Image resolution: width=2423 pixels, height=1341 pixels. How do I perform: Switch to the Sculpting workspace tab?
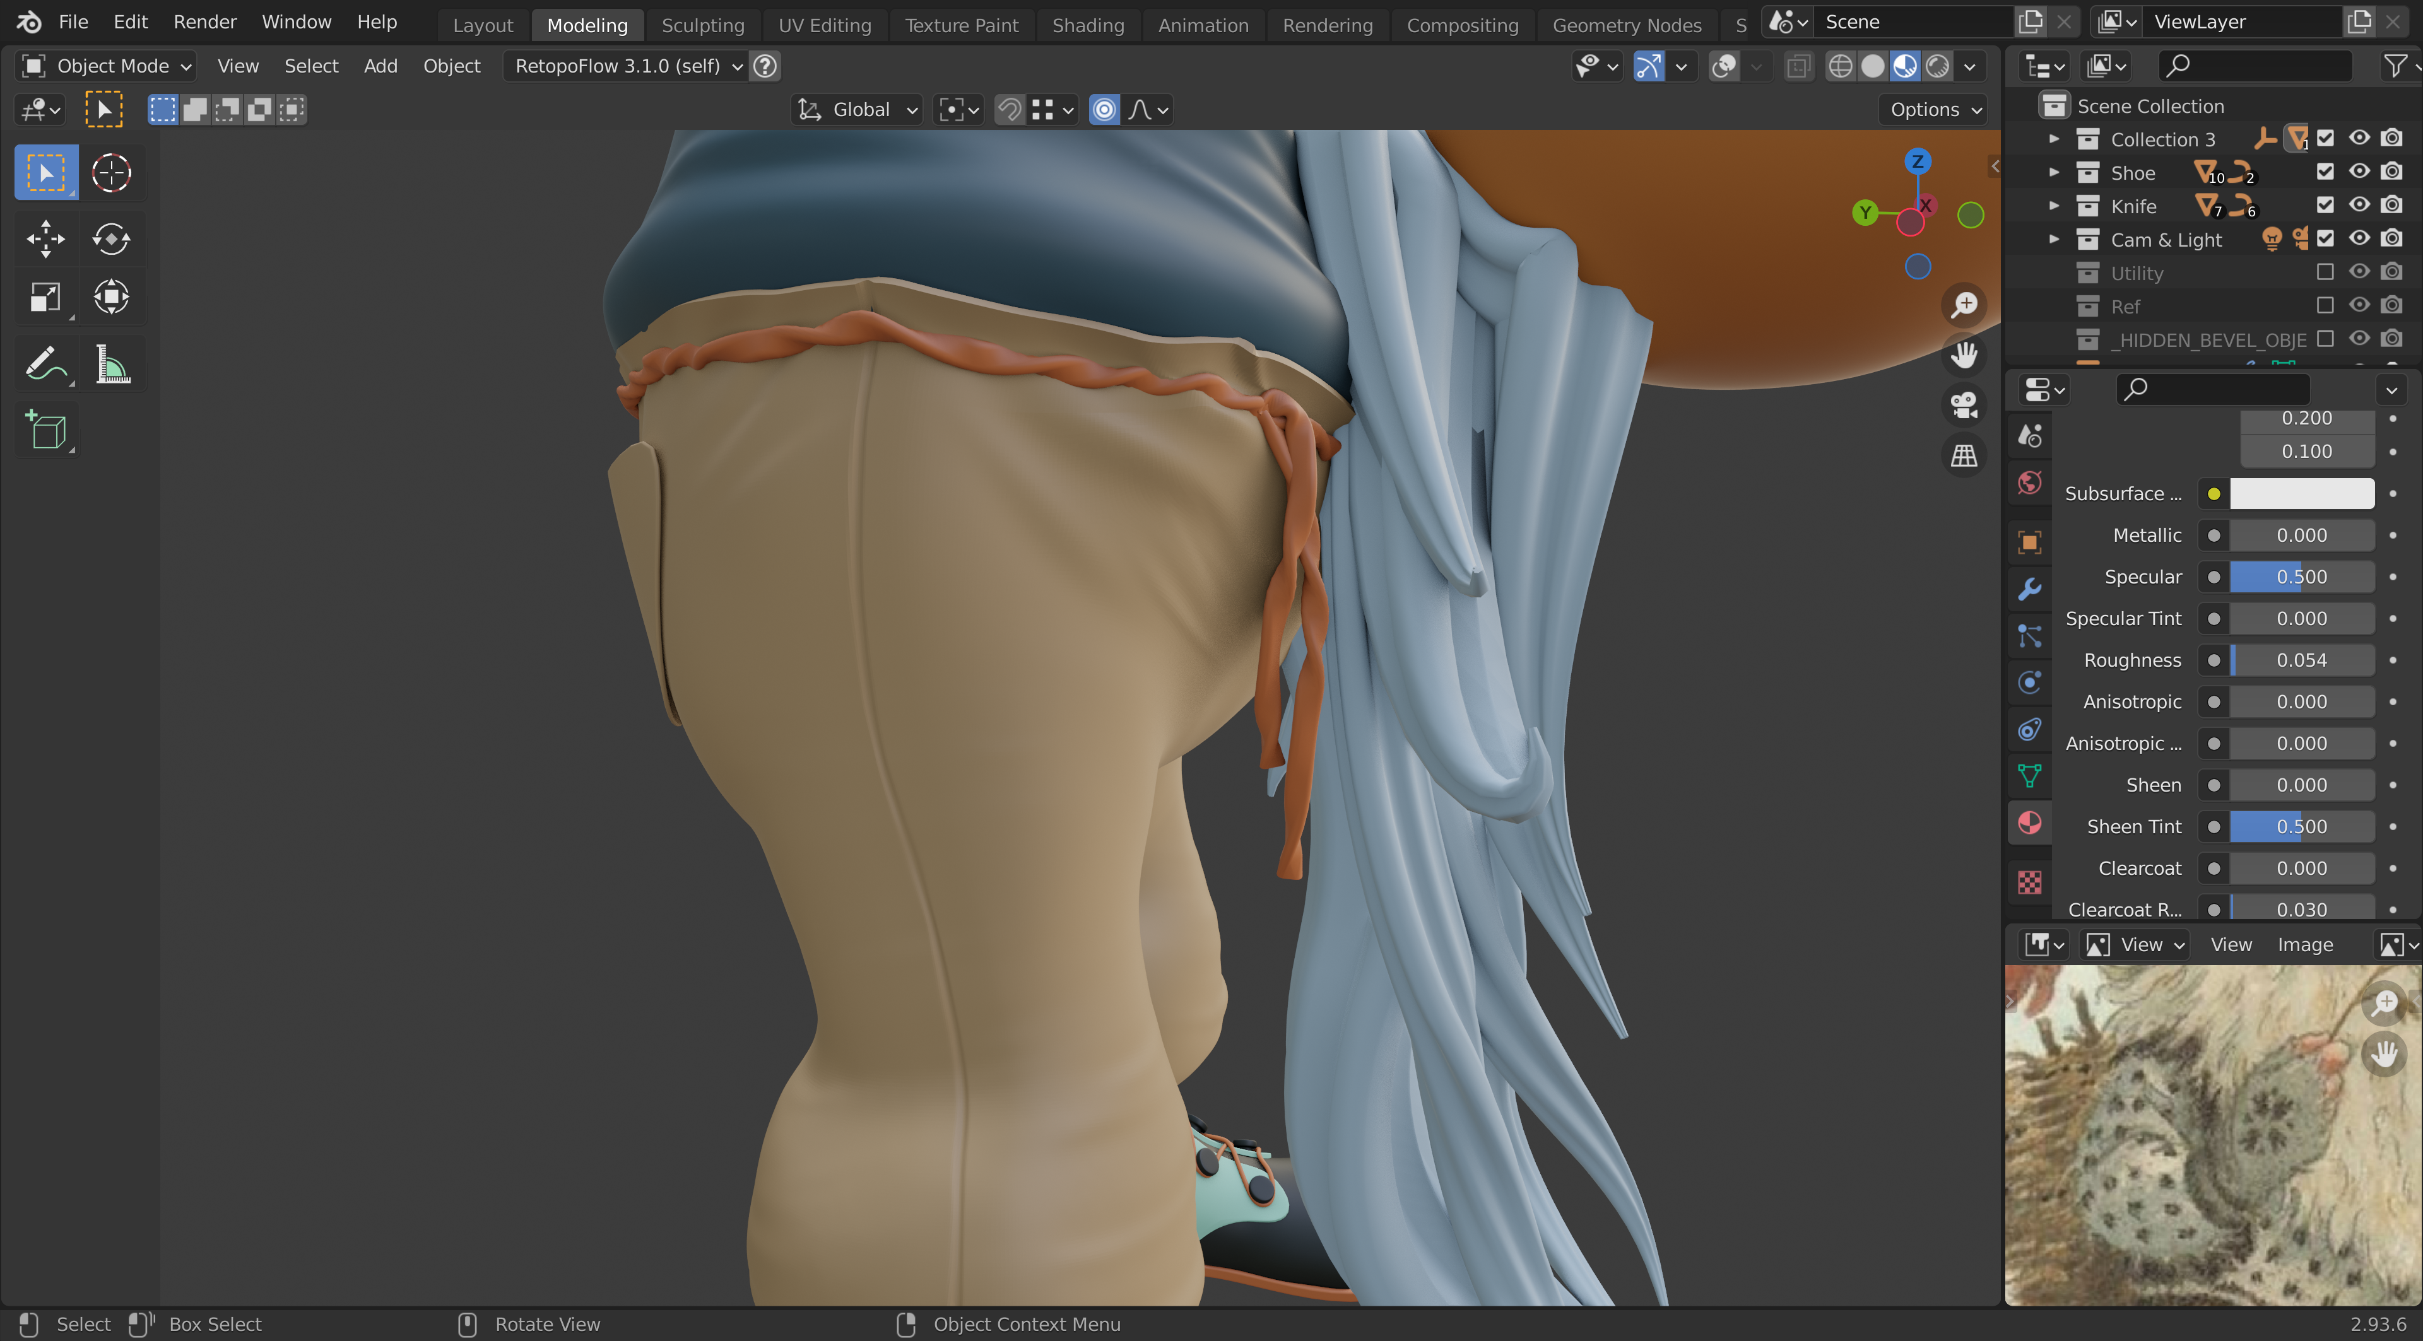[702, 25]
